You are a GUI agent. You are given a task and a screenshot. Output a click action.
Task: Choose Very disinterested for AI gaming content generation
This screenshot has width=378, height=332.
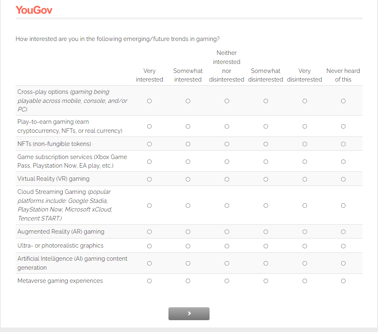point(305,263)
